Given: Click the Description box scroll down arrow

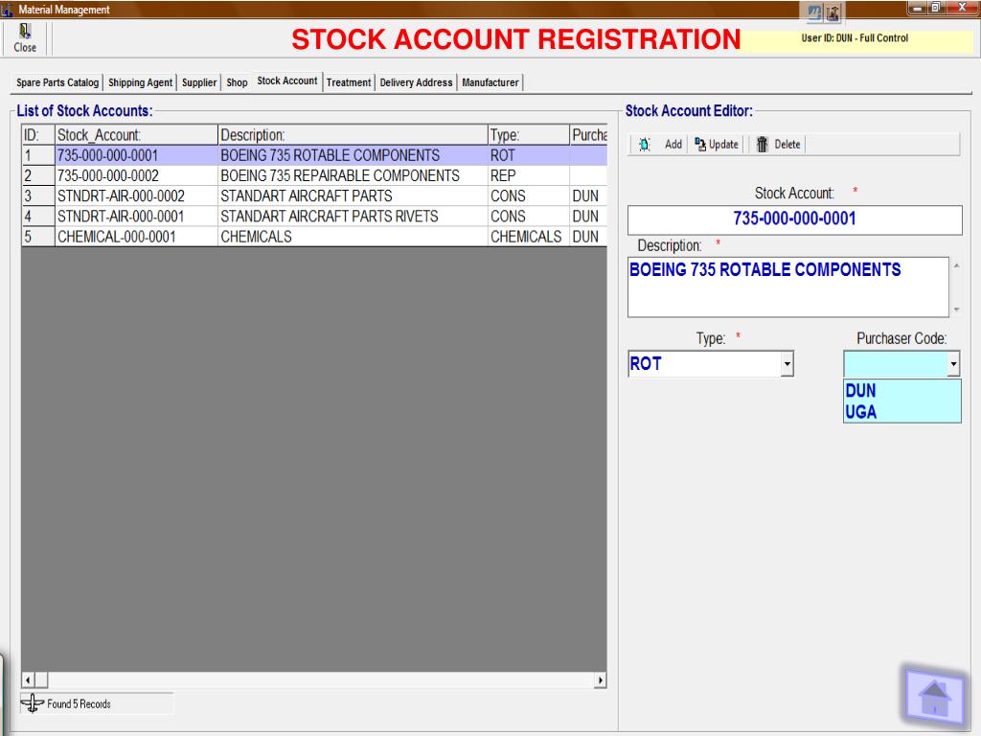Looking at the screenshot, I should 956,310.
